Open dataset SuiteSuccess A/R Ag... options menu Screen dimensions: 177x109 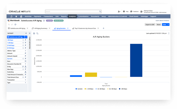pos(26,37)
